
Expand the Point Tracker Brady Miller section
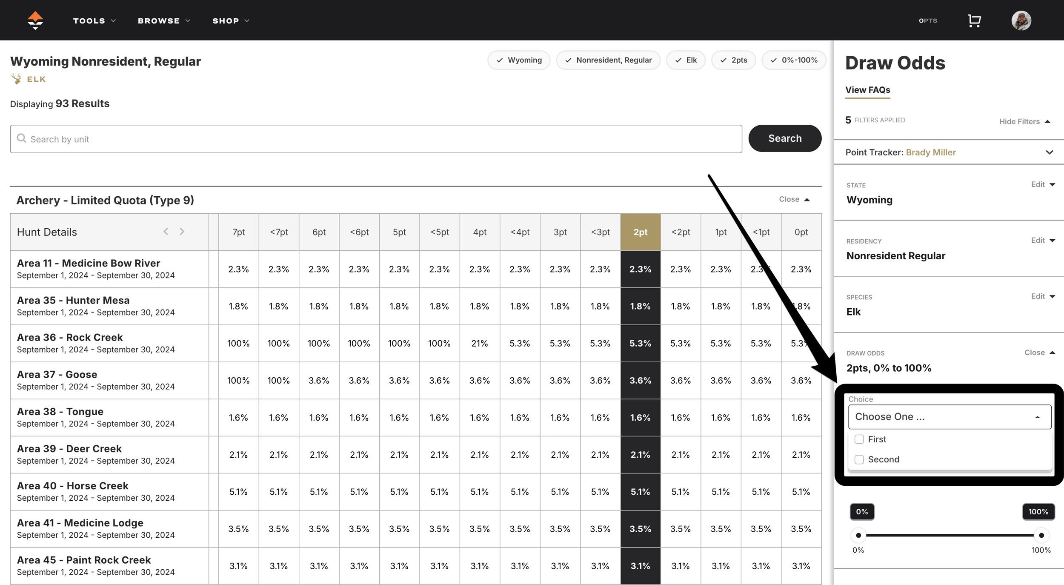tap(1049, 152)
